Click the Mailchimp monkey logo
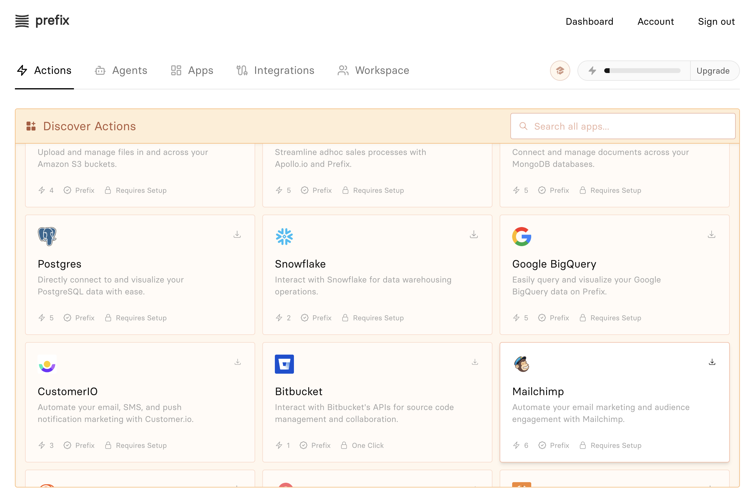The image size is (756, 503). pos(521,364)
